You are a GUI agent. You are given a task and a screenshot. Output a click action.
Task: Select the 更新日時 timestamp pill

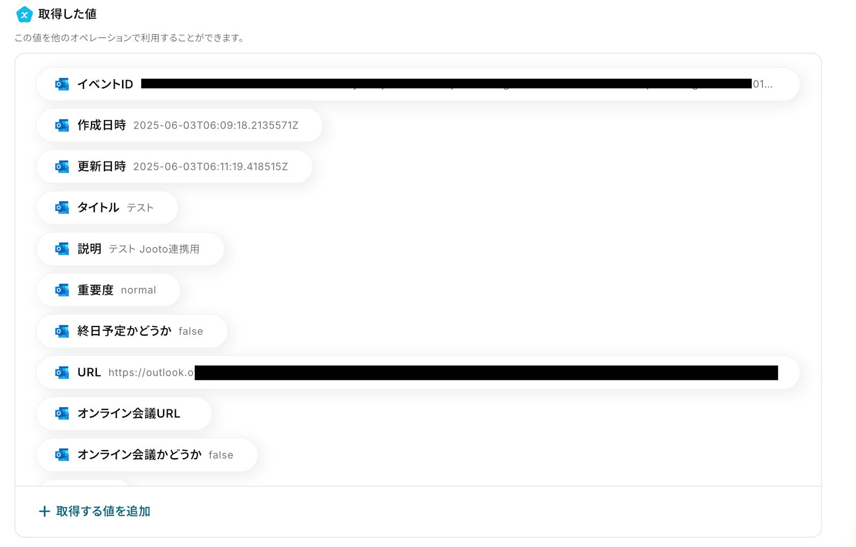pos(174,167)
